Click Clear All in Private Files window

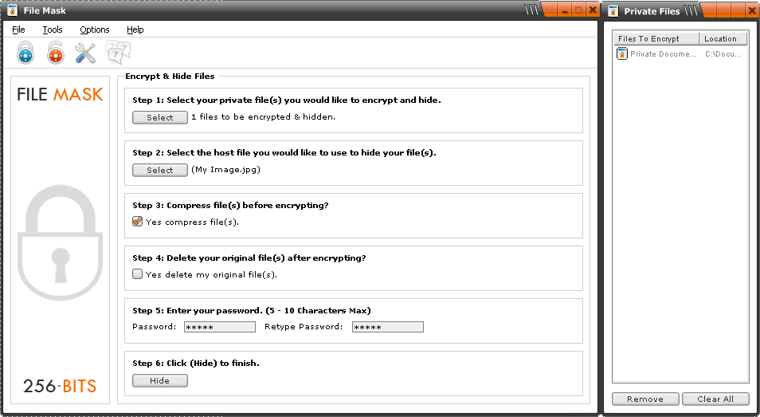pyautogui.click(x=715, y=399)
